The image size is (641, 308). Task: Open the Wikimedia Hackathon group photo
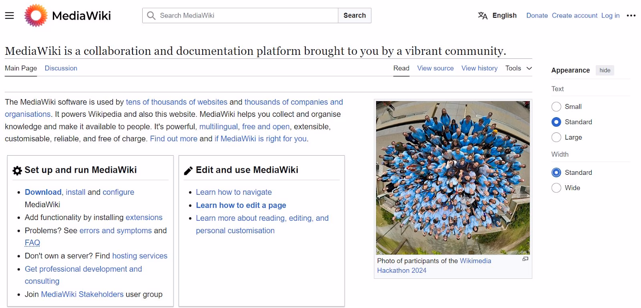click(x=453, y=178)
